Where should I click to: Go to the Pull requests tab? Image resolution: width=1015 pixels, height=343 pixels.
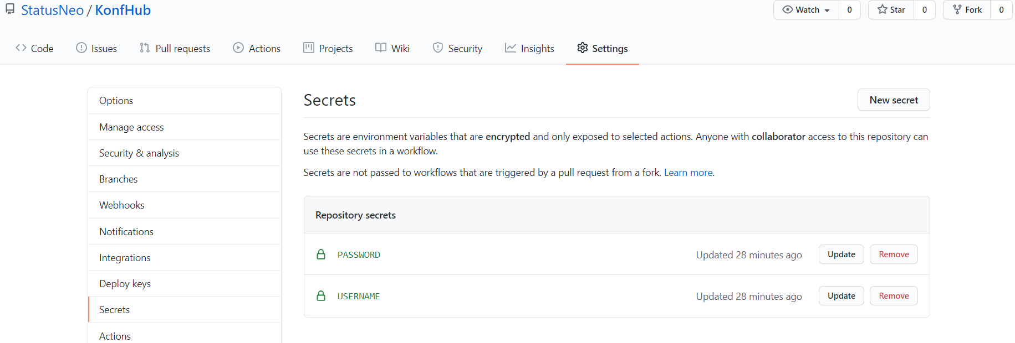(175, 48)
